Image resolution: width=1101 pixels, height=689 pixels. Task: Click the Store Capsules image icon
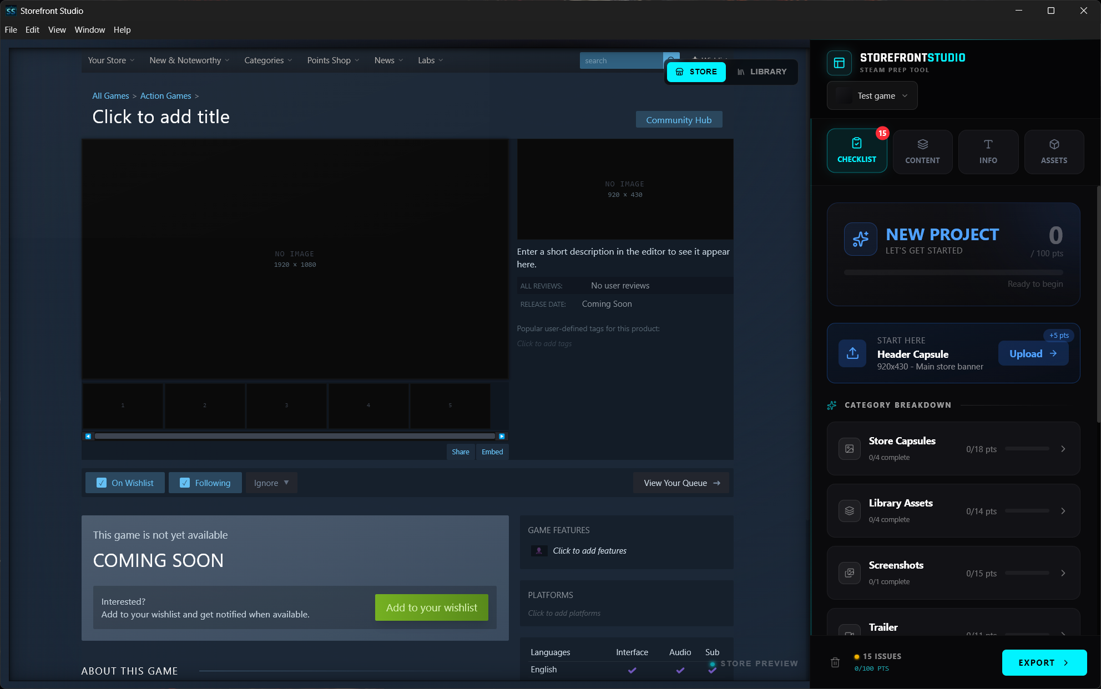pos(850,449)
